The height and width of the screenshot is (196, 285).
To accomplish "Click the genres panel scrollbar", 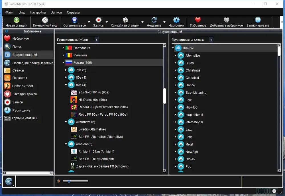I will click(x=279, y=52).
